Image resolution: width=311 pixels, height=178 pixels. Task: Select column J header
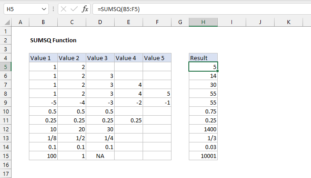tap(260, 22)
